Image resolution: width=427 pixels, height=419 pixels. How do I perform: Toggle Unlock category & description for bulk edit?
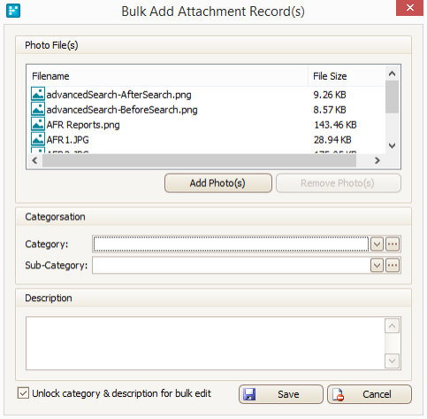point(23,393)
